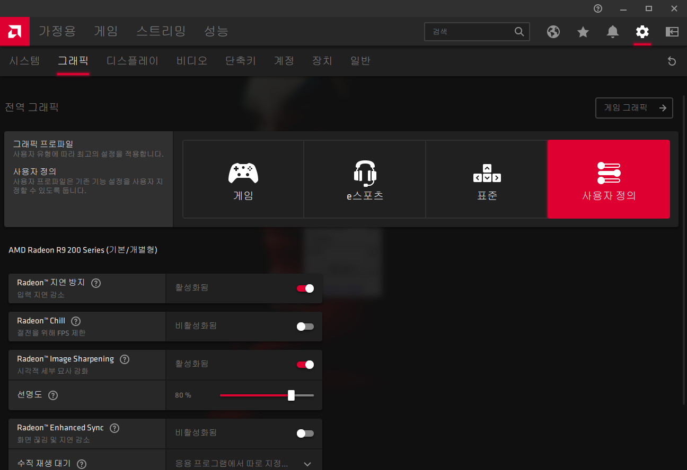Toggle Radeon Enhanced Sync switch
This screenshot has width=687, height=470.
(305, 433)
